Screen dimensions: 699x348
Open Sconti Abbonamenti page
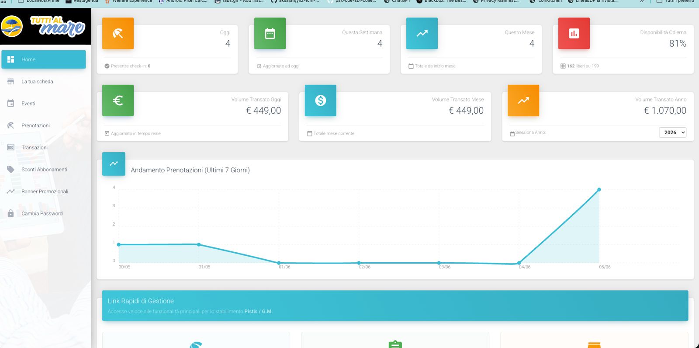pyautogui.click(x=44, y=170)
